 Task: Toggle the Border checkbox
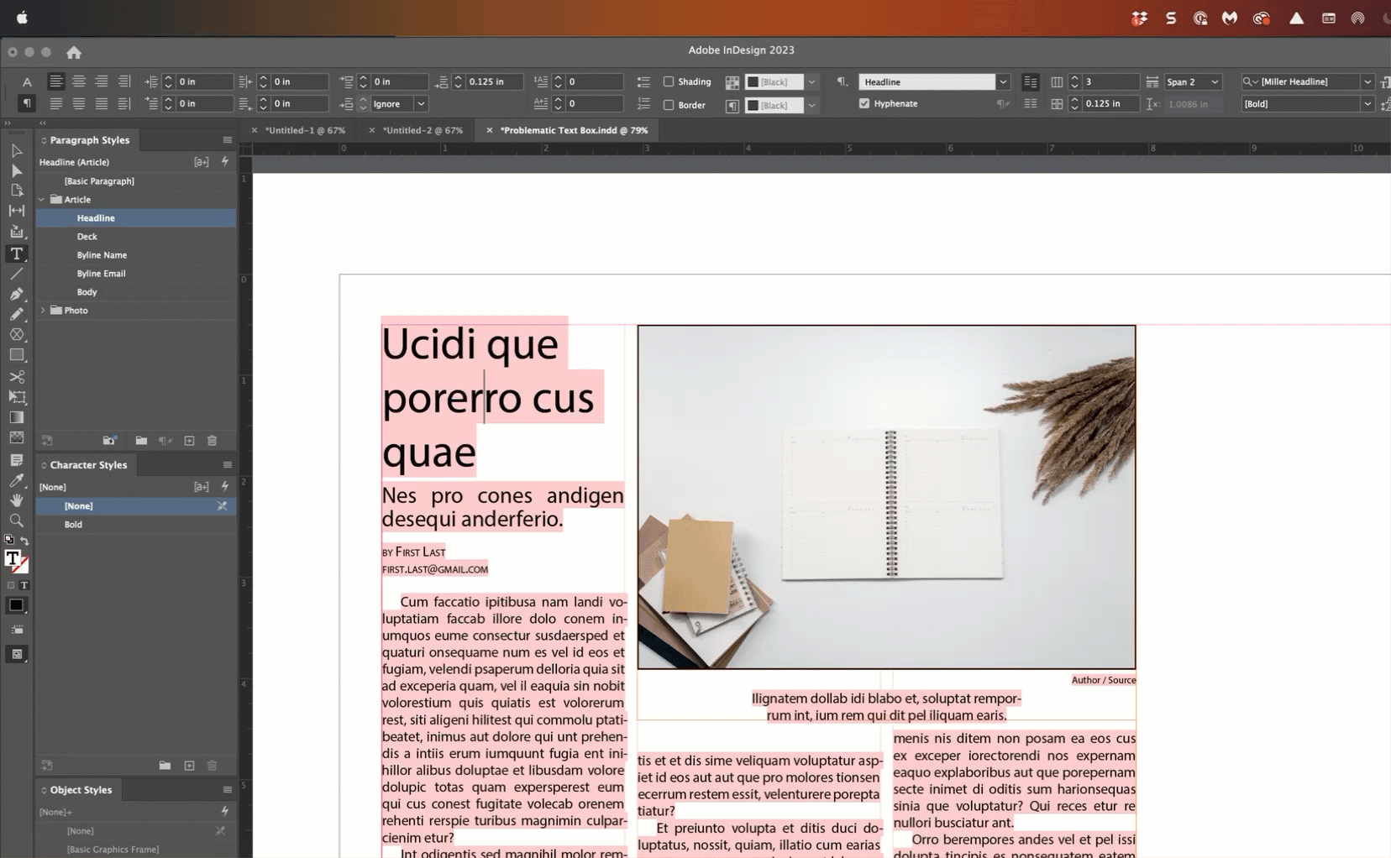click(669, 105)
